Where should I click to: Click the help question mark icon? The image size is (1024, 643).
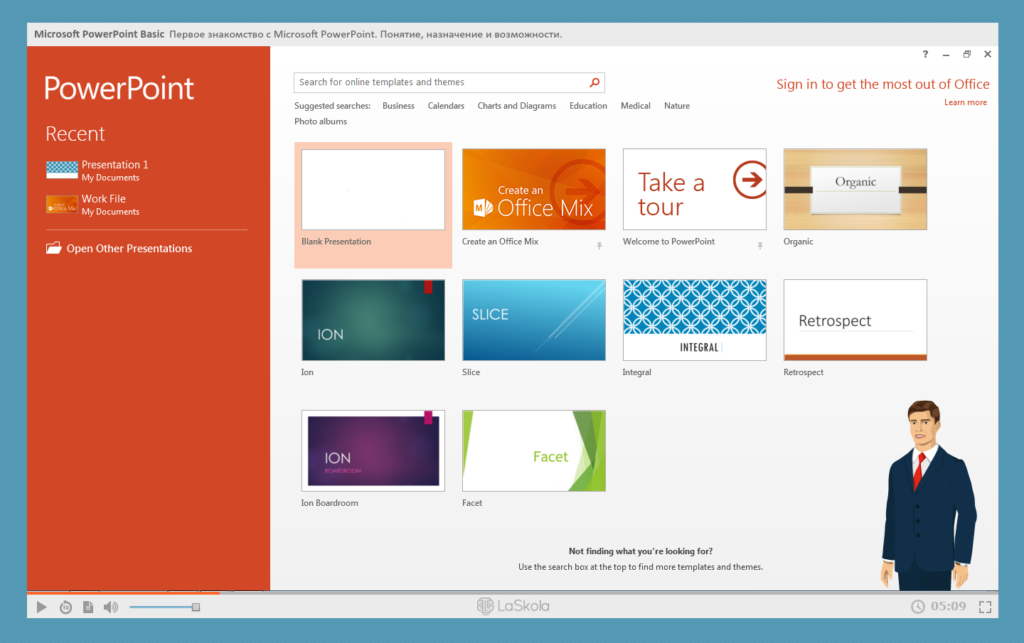pyautogui.click(x=925, y=54)
